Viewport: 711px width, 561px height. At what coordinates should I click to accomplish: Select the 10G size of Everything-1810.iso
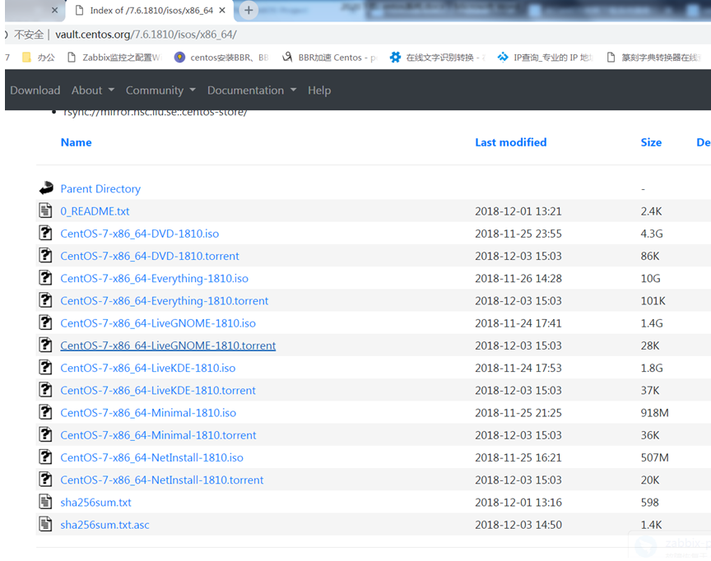pyautogui.click(x=650, y=278)
